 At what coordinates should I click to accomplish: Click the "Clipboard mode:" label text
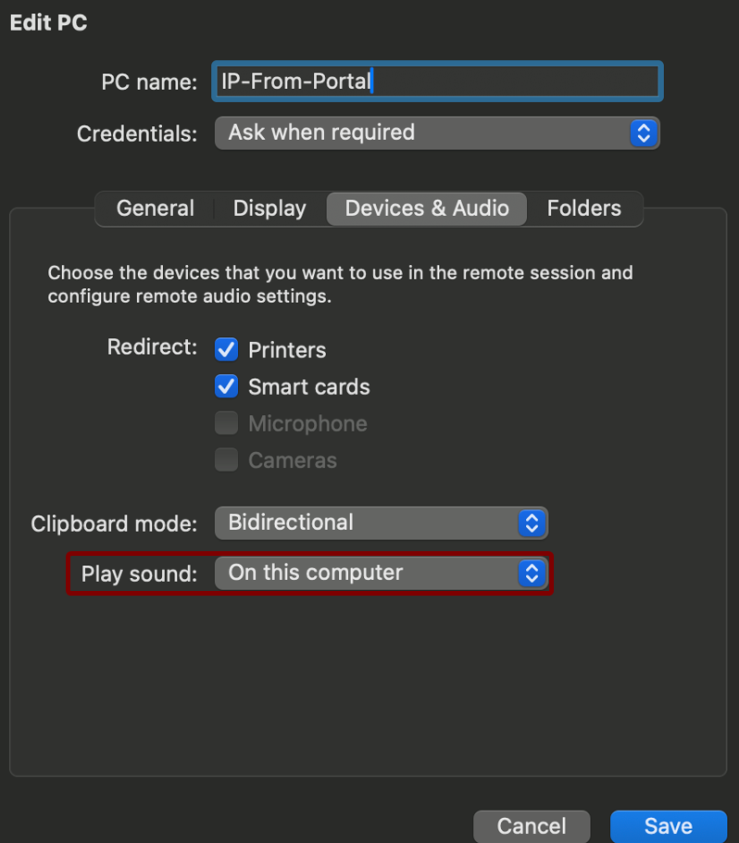coord(114,523)
